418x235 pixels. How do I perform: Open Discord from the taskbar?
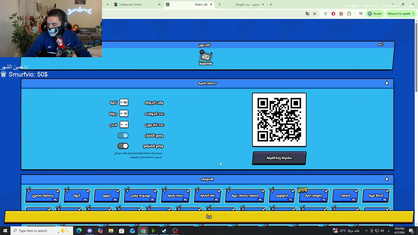click(89, 231)
